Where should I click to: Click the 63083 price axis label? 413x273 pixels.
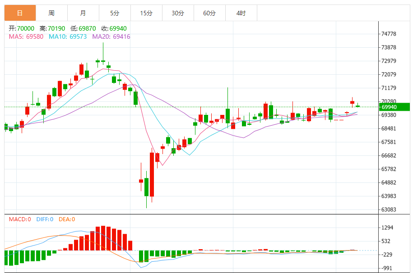[x=389, y=209]
